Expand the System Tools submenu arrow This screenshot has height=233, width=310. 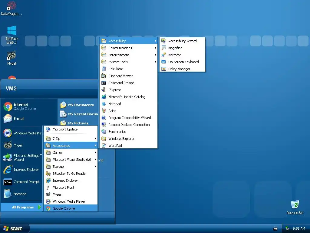click(x=155, y=62)
